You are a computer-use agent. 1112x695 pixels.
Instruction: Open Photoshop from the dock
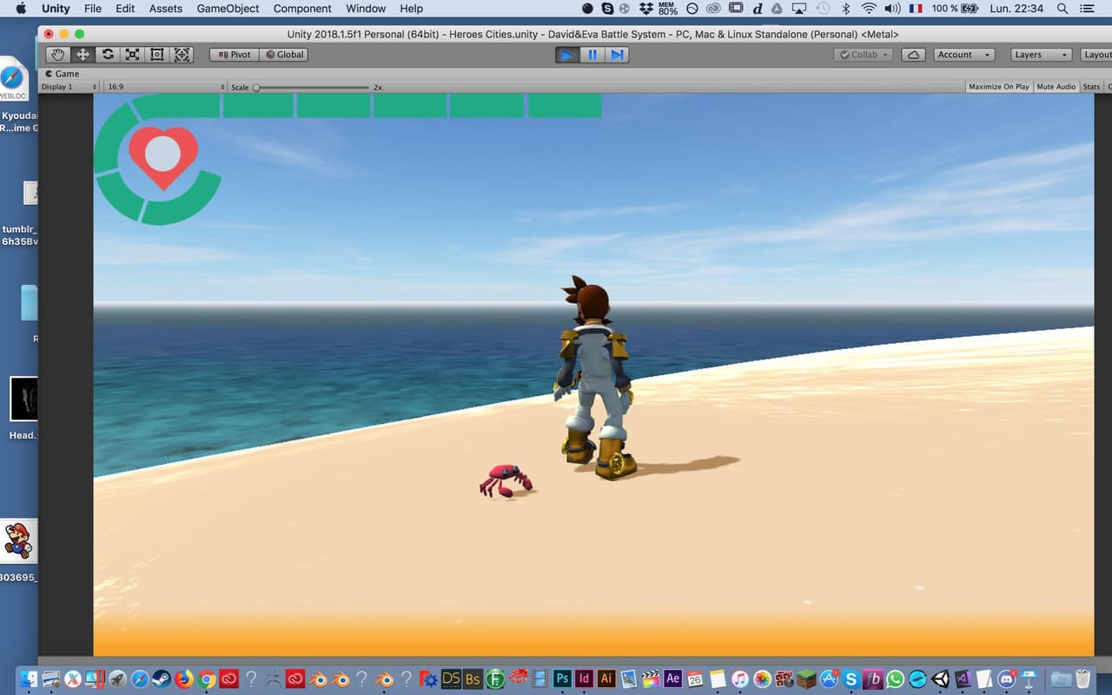[562, 678]
